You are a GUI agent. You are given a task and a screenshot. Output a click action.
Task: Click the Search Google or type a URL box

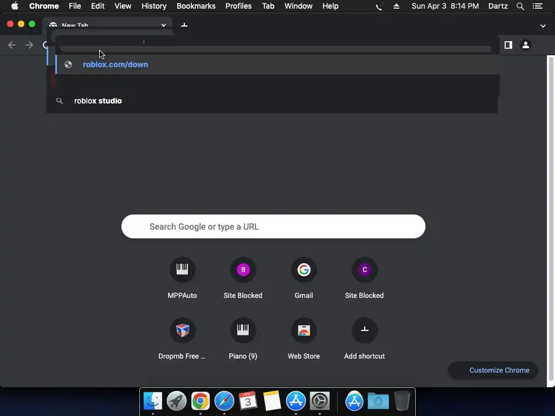point(273,226)
